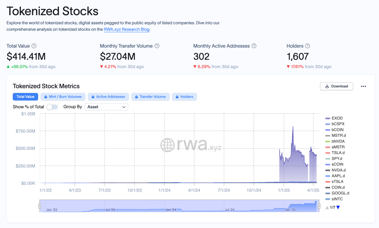Click the Download button
Viewport: 379px width, 228px height.
(x=336, y=86)
